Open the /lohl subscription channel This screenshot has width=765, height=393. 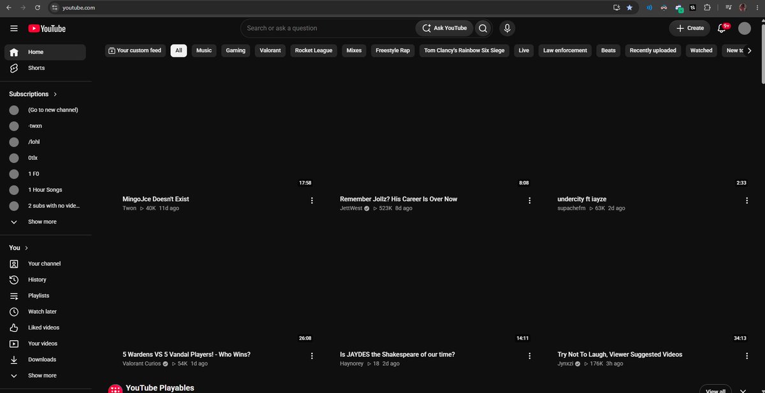tap(45, 142)
